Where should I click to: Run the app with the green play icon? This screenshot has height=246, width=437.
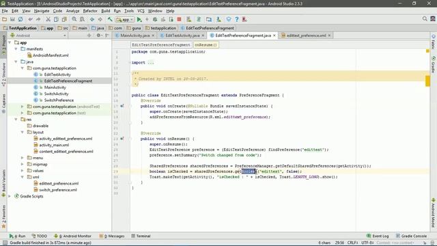139,19
